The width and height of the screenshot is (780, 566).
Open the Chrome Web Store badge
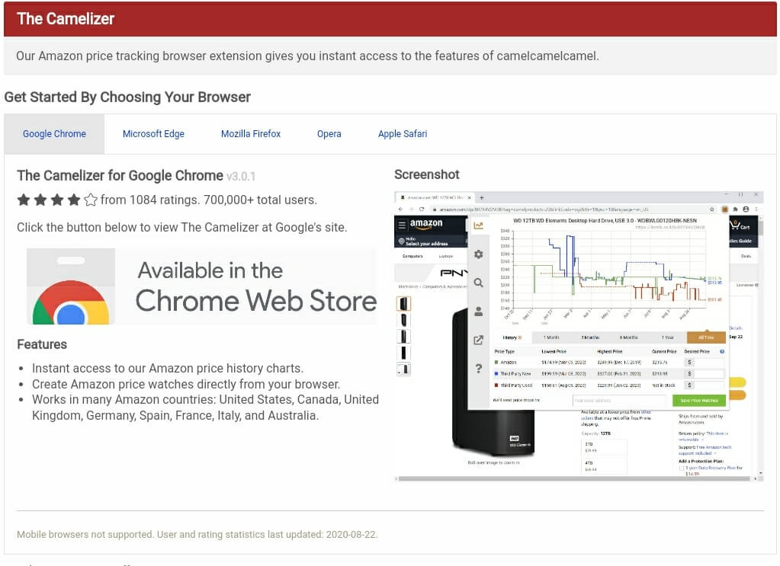pyautogui.click(x=202, y=286)
